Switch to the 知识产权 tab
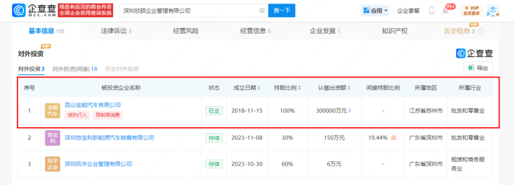514x185 pixels. [395, 31]
